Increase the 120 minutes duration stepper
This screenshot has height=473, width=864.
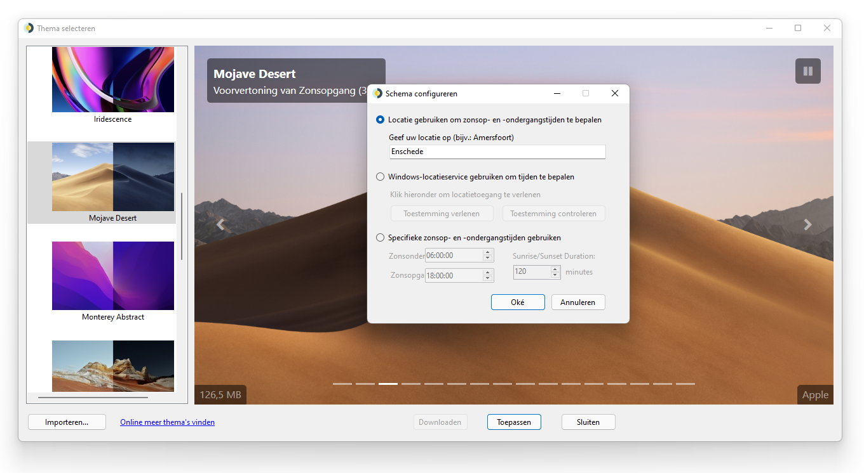555,268
